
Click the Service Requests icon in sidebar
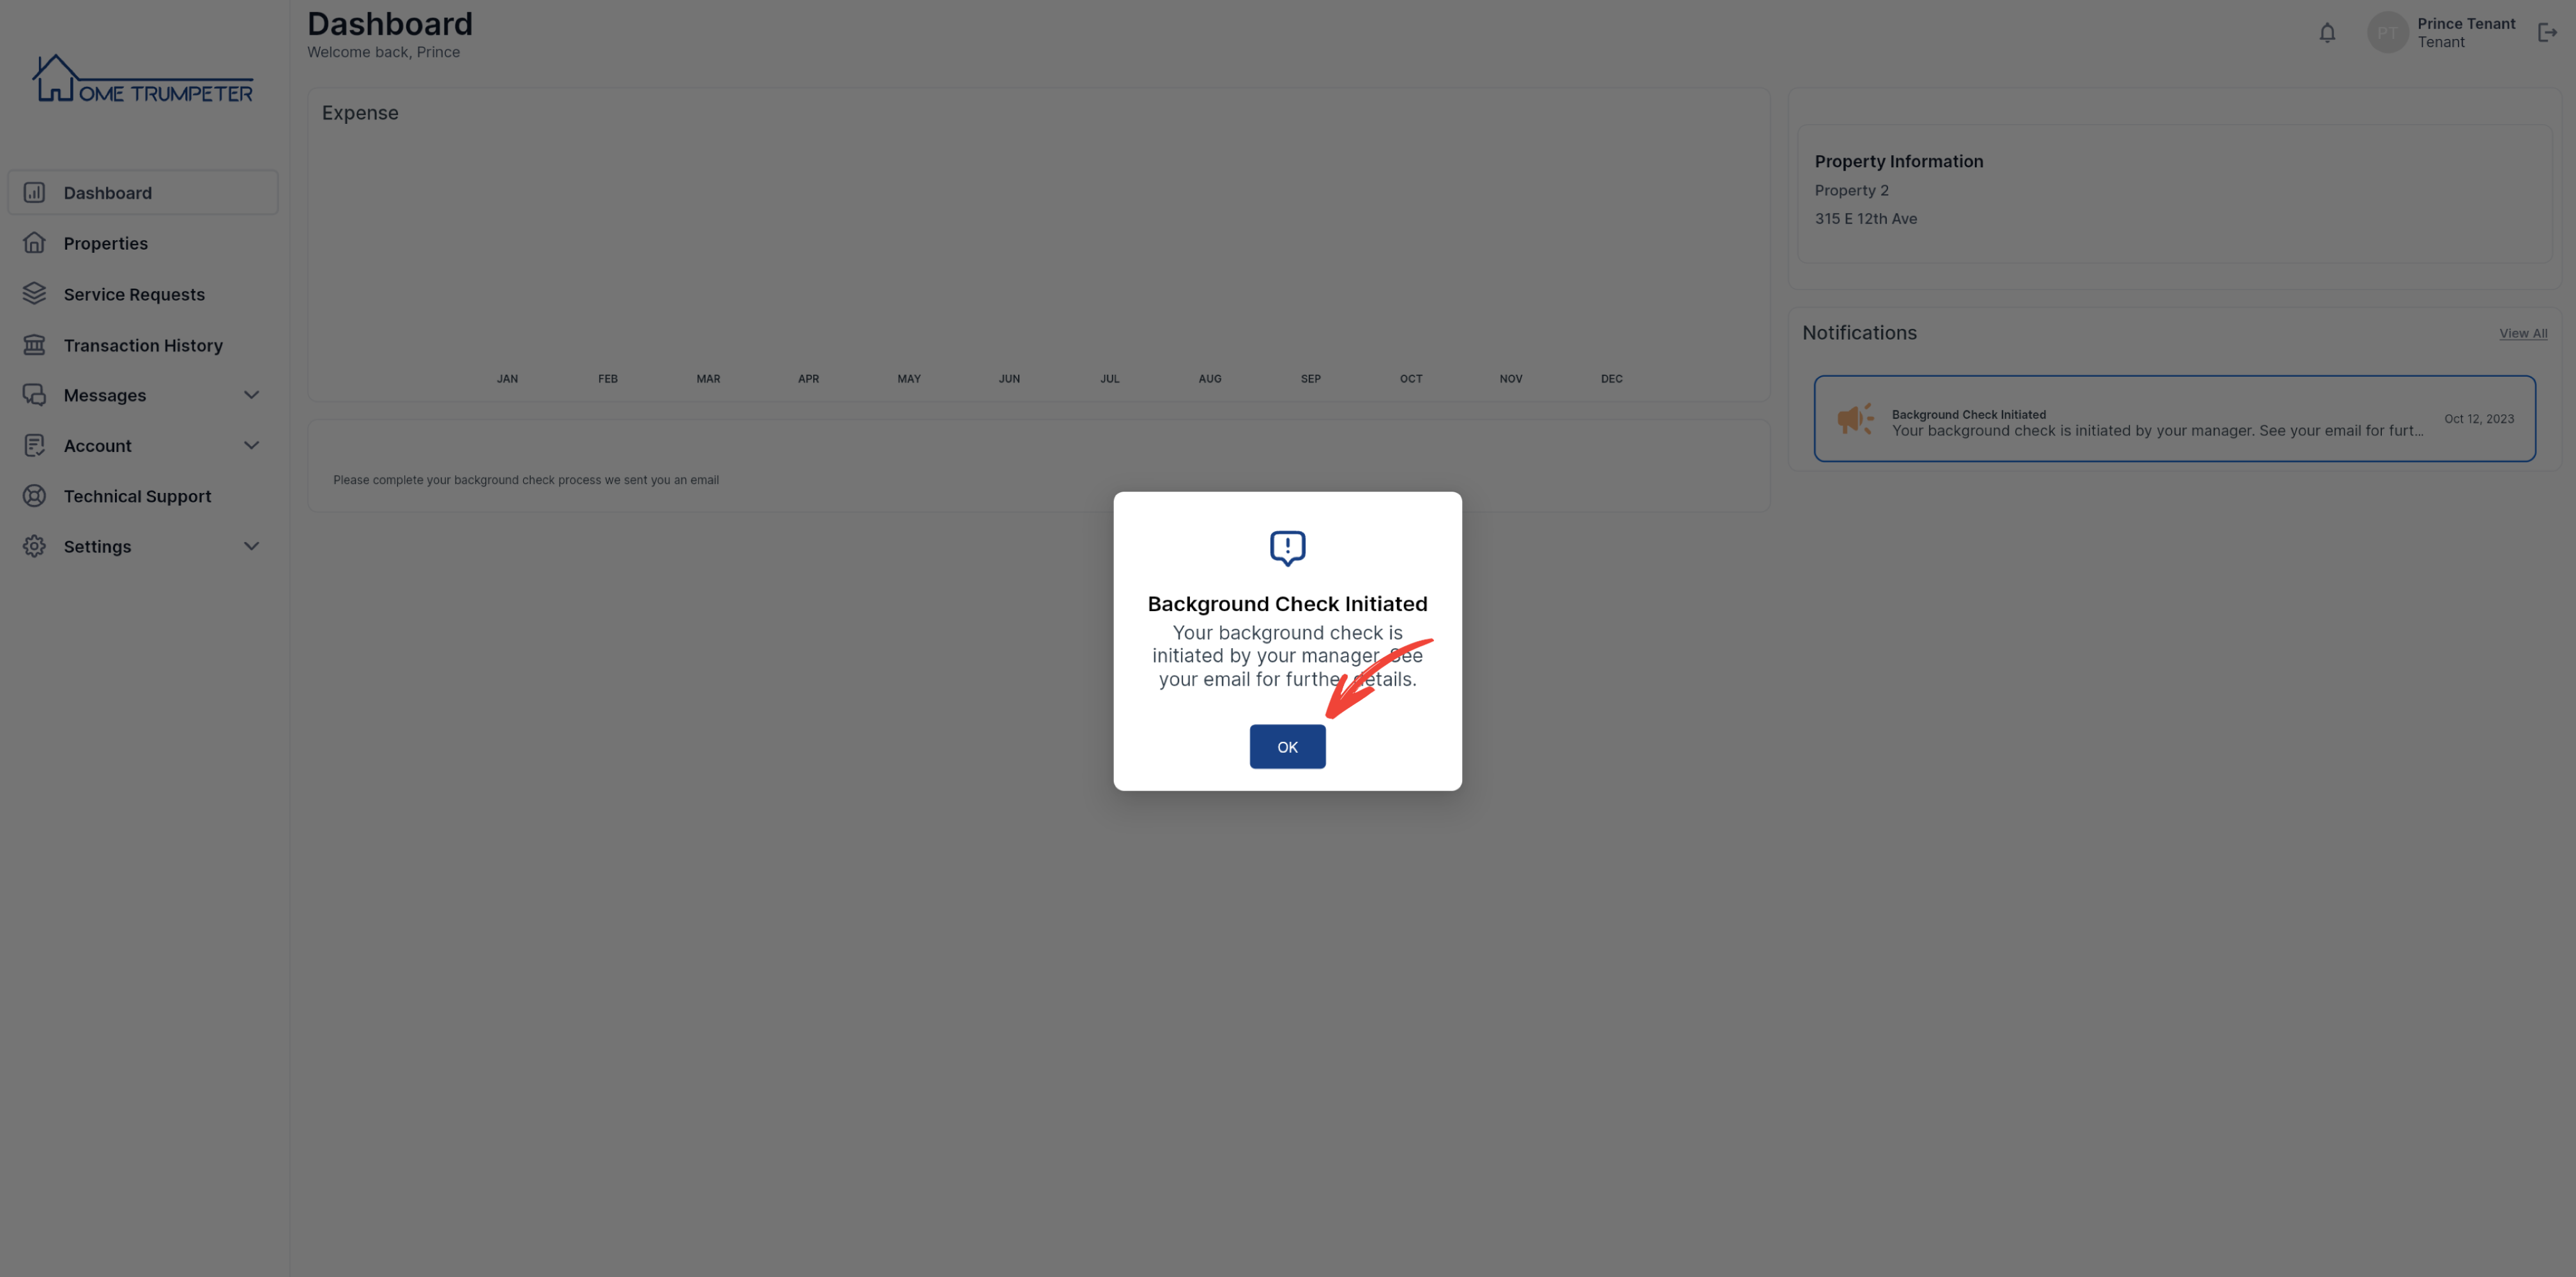33,294
